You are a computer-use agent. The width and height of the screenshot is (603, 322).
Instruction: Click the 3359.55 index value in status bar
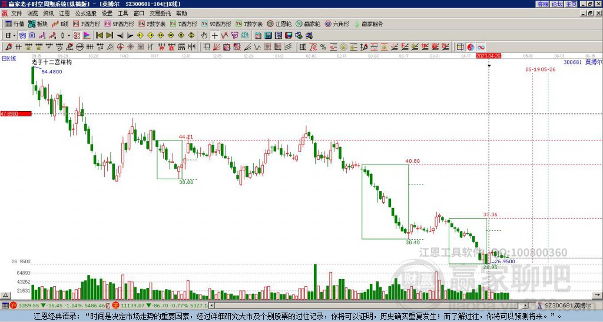[29, 306]
